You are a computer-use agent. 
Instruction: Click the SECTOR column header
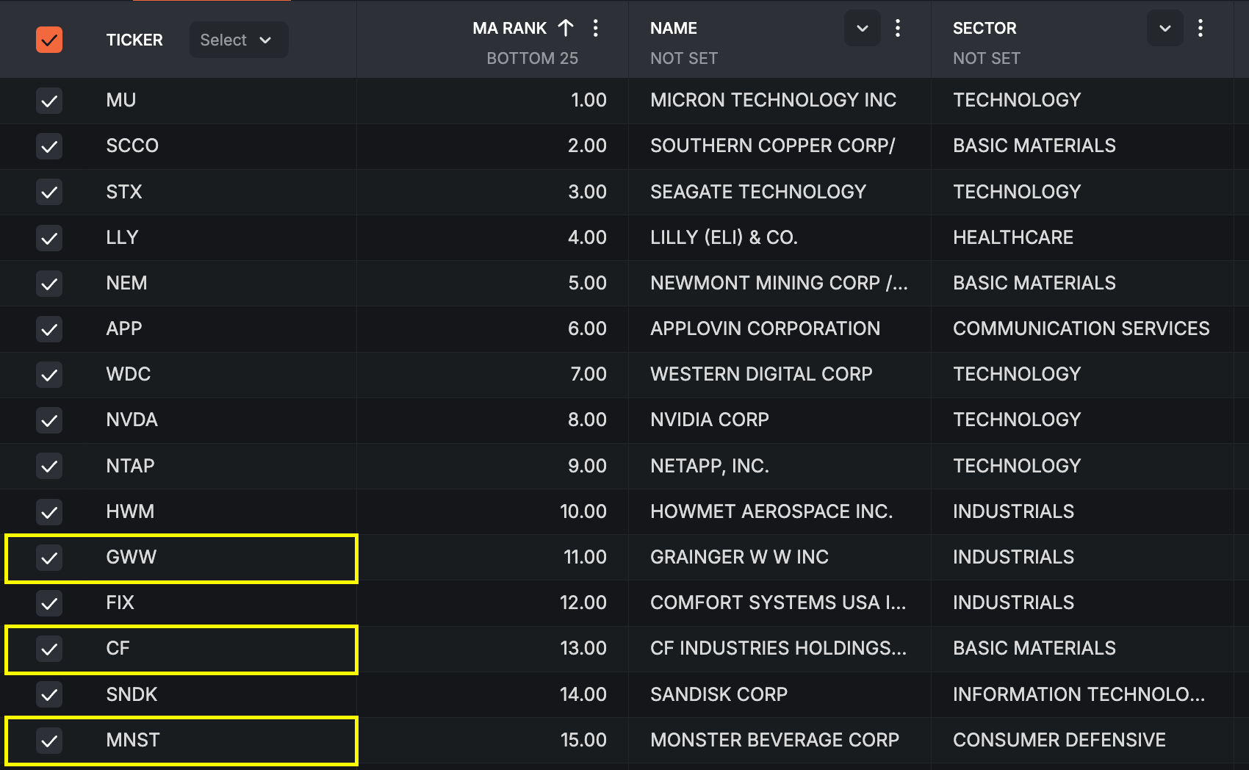[985, 28]
